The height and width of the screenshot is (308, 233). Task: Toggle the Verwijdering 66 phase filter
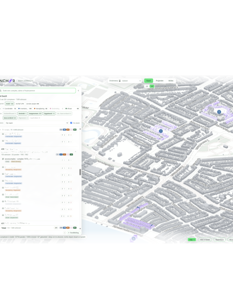pos(41,109)
